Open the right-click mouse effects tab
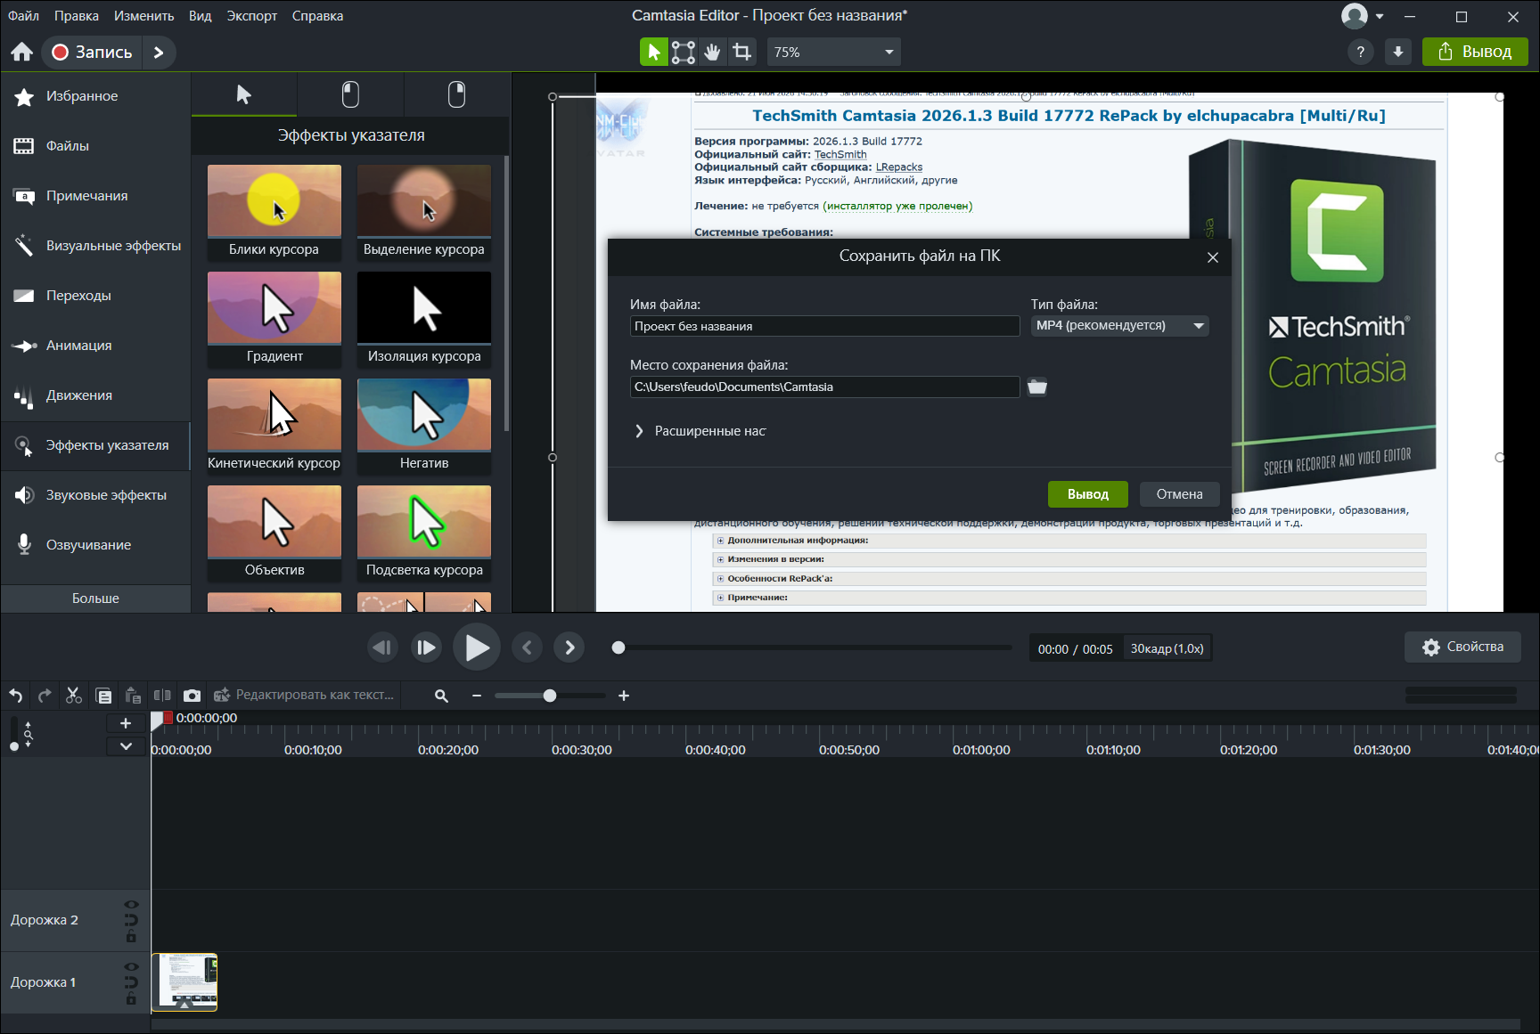1540x1034 pixels. (456, 94)
